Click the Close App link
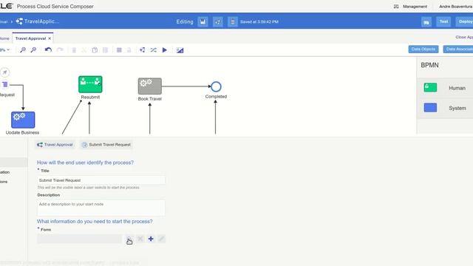The image size is (473, 266). [x=464, y=37]
